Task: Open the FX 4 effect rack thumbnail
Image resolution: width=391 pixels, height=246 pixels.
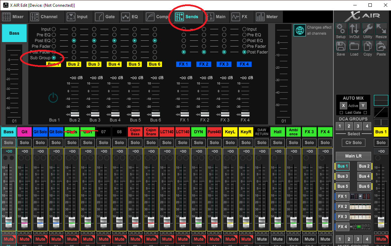Action: [x=360, y=227]
